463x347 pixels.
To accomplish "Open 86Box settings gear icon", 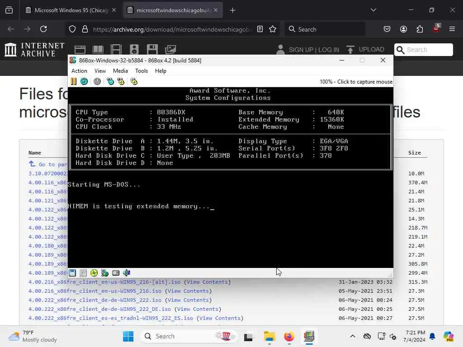I will point(134,81).
